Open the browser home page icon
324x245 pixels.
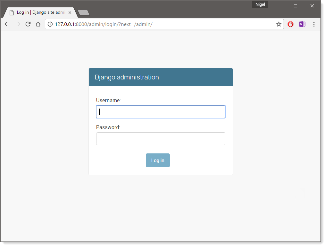pos(38,24)
